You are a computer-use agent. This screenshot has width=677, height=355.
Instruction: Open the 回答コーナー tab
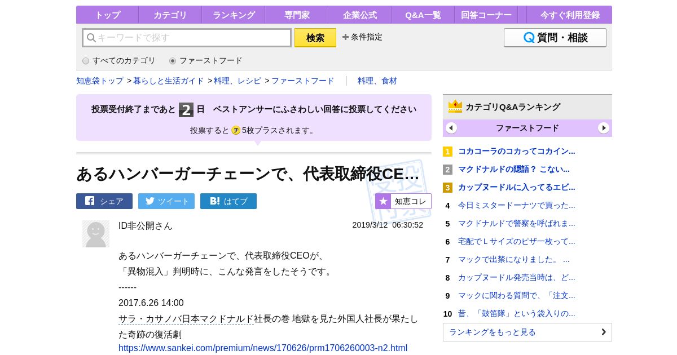(486, 15)
